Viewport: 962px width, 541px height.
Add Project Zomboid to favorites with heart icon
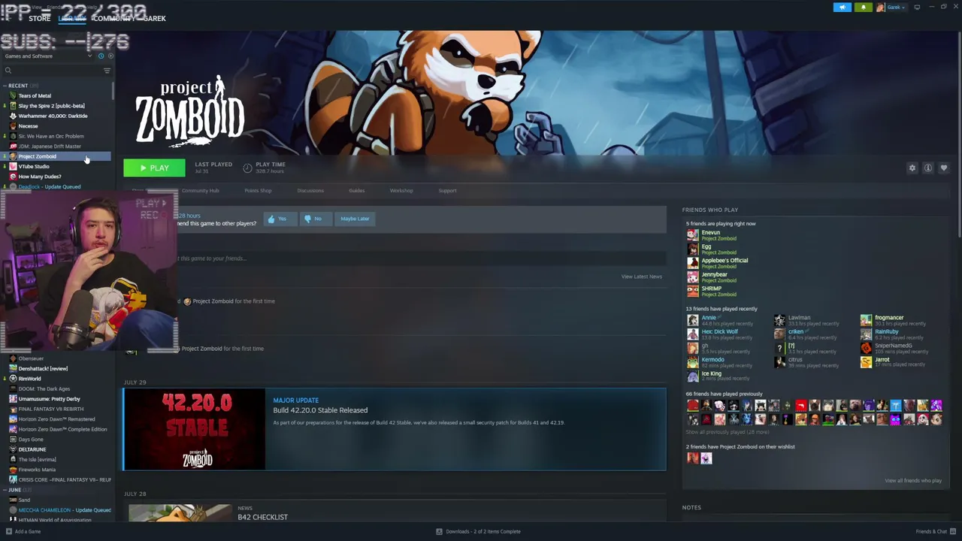[x=944, y=168]
